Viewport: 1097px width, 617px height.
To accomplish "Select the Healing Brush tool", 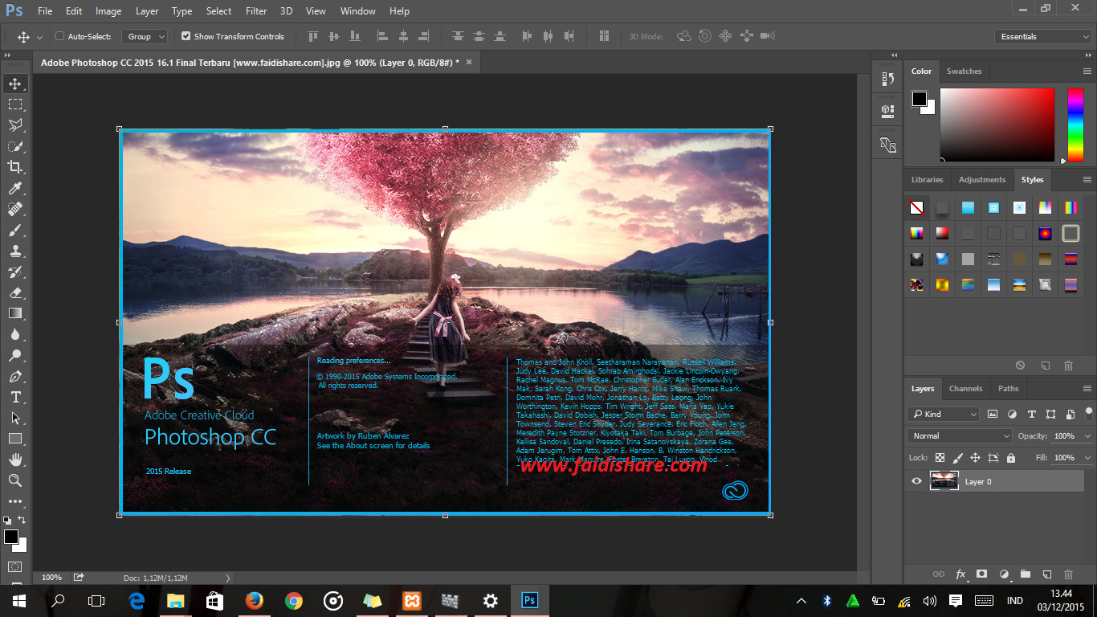I will [15, 209].
